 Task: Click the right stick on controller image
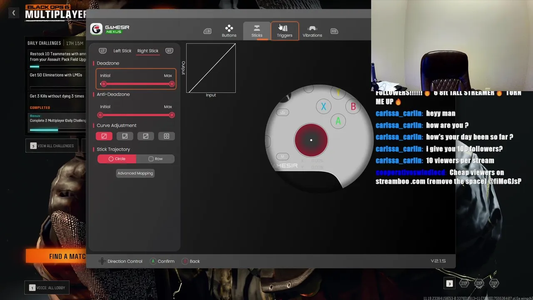pyautogui.click(x=311, y=140)
